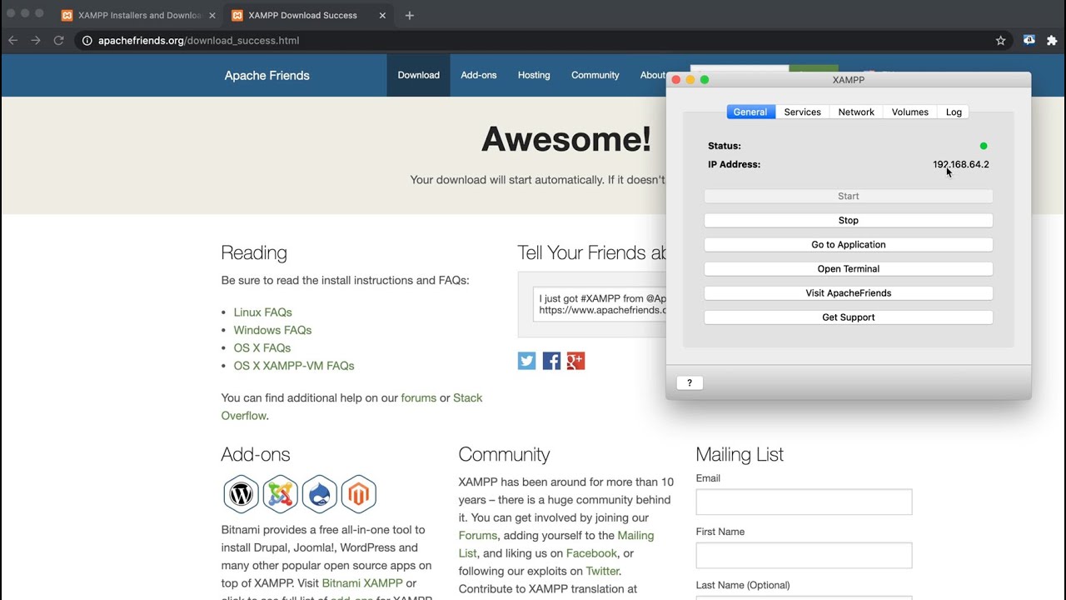Image resolution: width=1066 pixels, height=600 pixels.
Task: View site information icon in address bar
Action: tap(87, 40)
